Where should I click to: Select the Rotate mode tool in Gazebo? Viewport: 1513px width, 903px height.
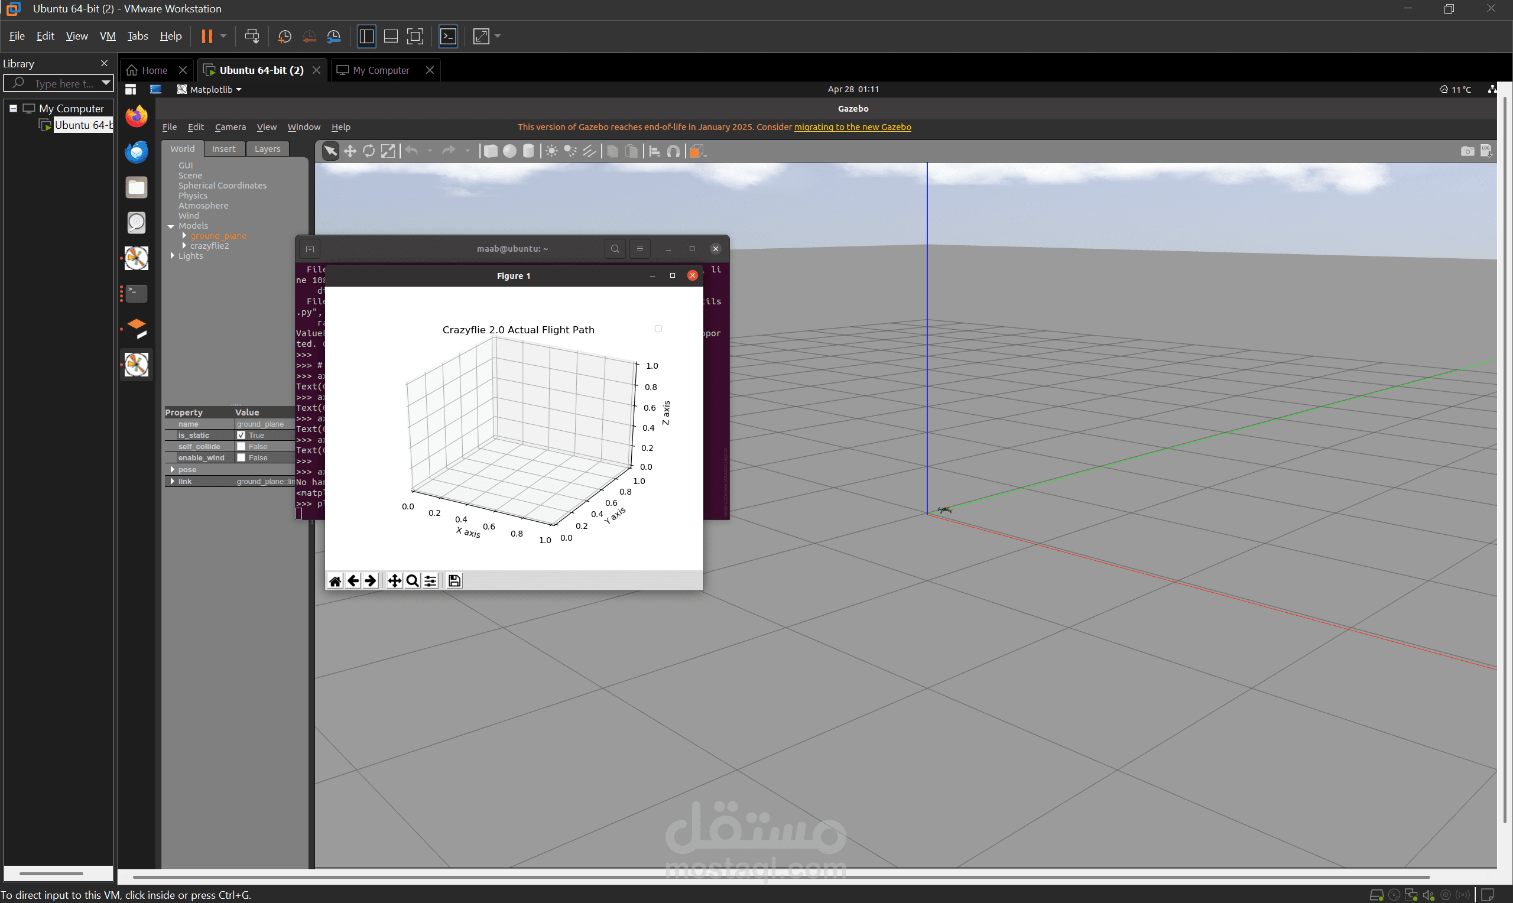pyautogui.click(x=369, y=151)
